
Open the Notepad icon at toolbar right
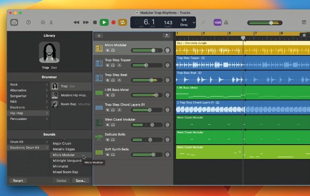click(304, 22)
